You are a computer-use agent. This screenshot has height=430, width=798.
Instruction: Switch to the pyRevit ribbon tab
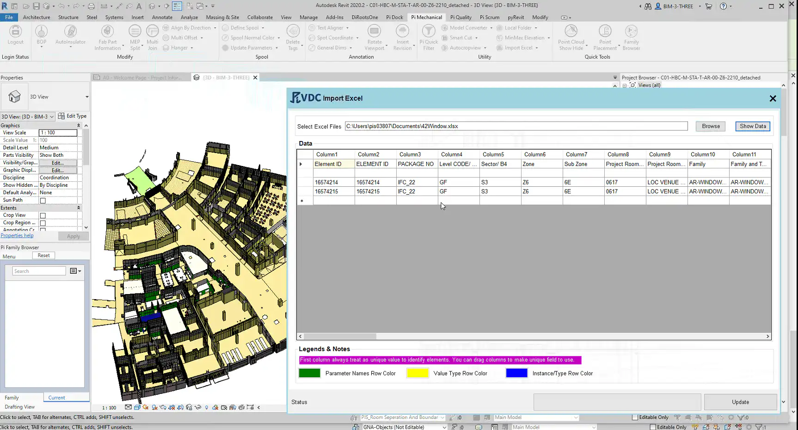(x=516, y=17)
